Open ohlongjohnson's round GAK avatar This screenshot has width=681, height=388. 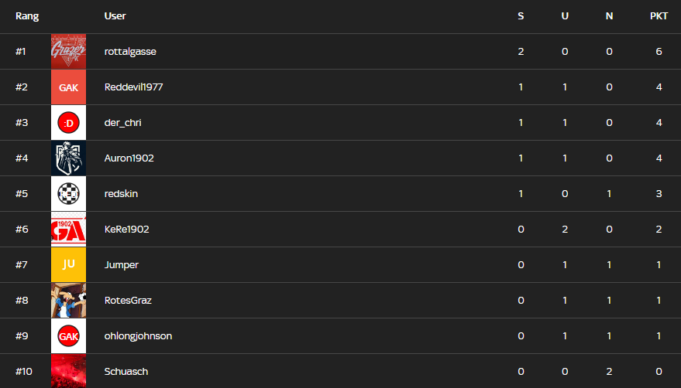pyautogui.click(x=68, y=336)
